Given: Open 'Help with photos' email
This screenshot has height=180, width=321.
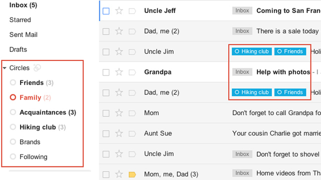Looking at the screenshot, I should coord(283,72).
